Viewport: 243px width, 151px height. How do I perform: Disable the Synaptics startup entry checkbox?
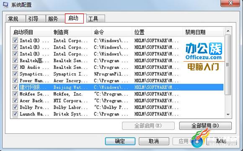pyautogui.click(x=15, y=73)
